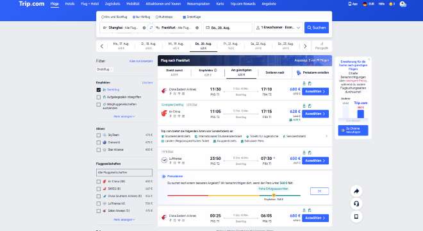Click baggage icon above 680 € 11:30 flight
423x231 pixels.
click(x=304, y=83)
